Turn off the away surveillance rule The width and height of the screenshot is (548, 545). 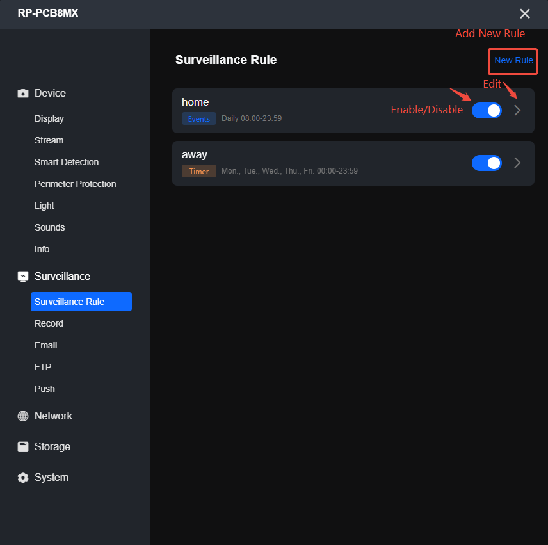pos(487,163)
